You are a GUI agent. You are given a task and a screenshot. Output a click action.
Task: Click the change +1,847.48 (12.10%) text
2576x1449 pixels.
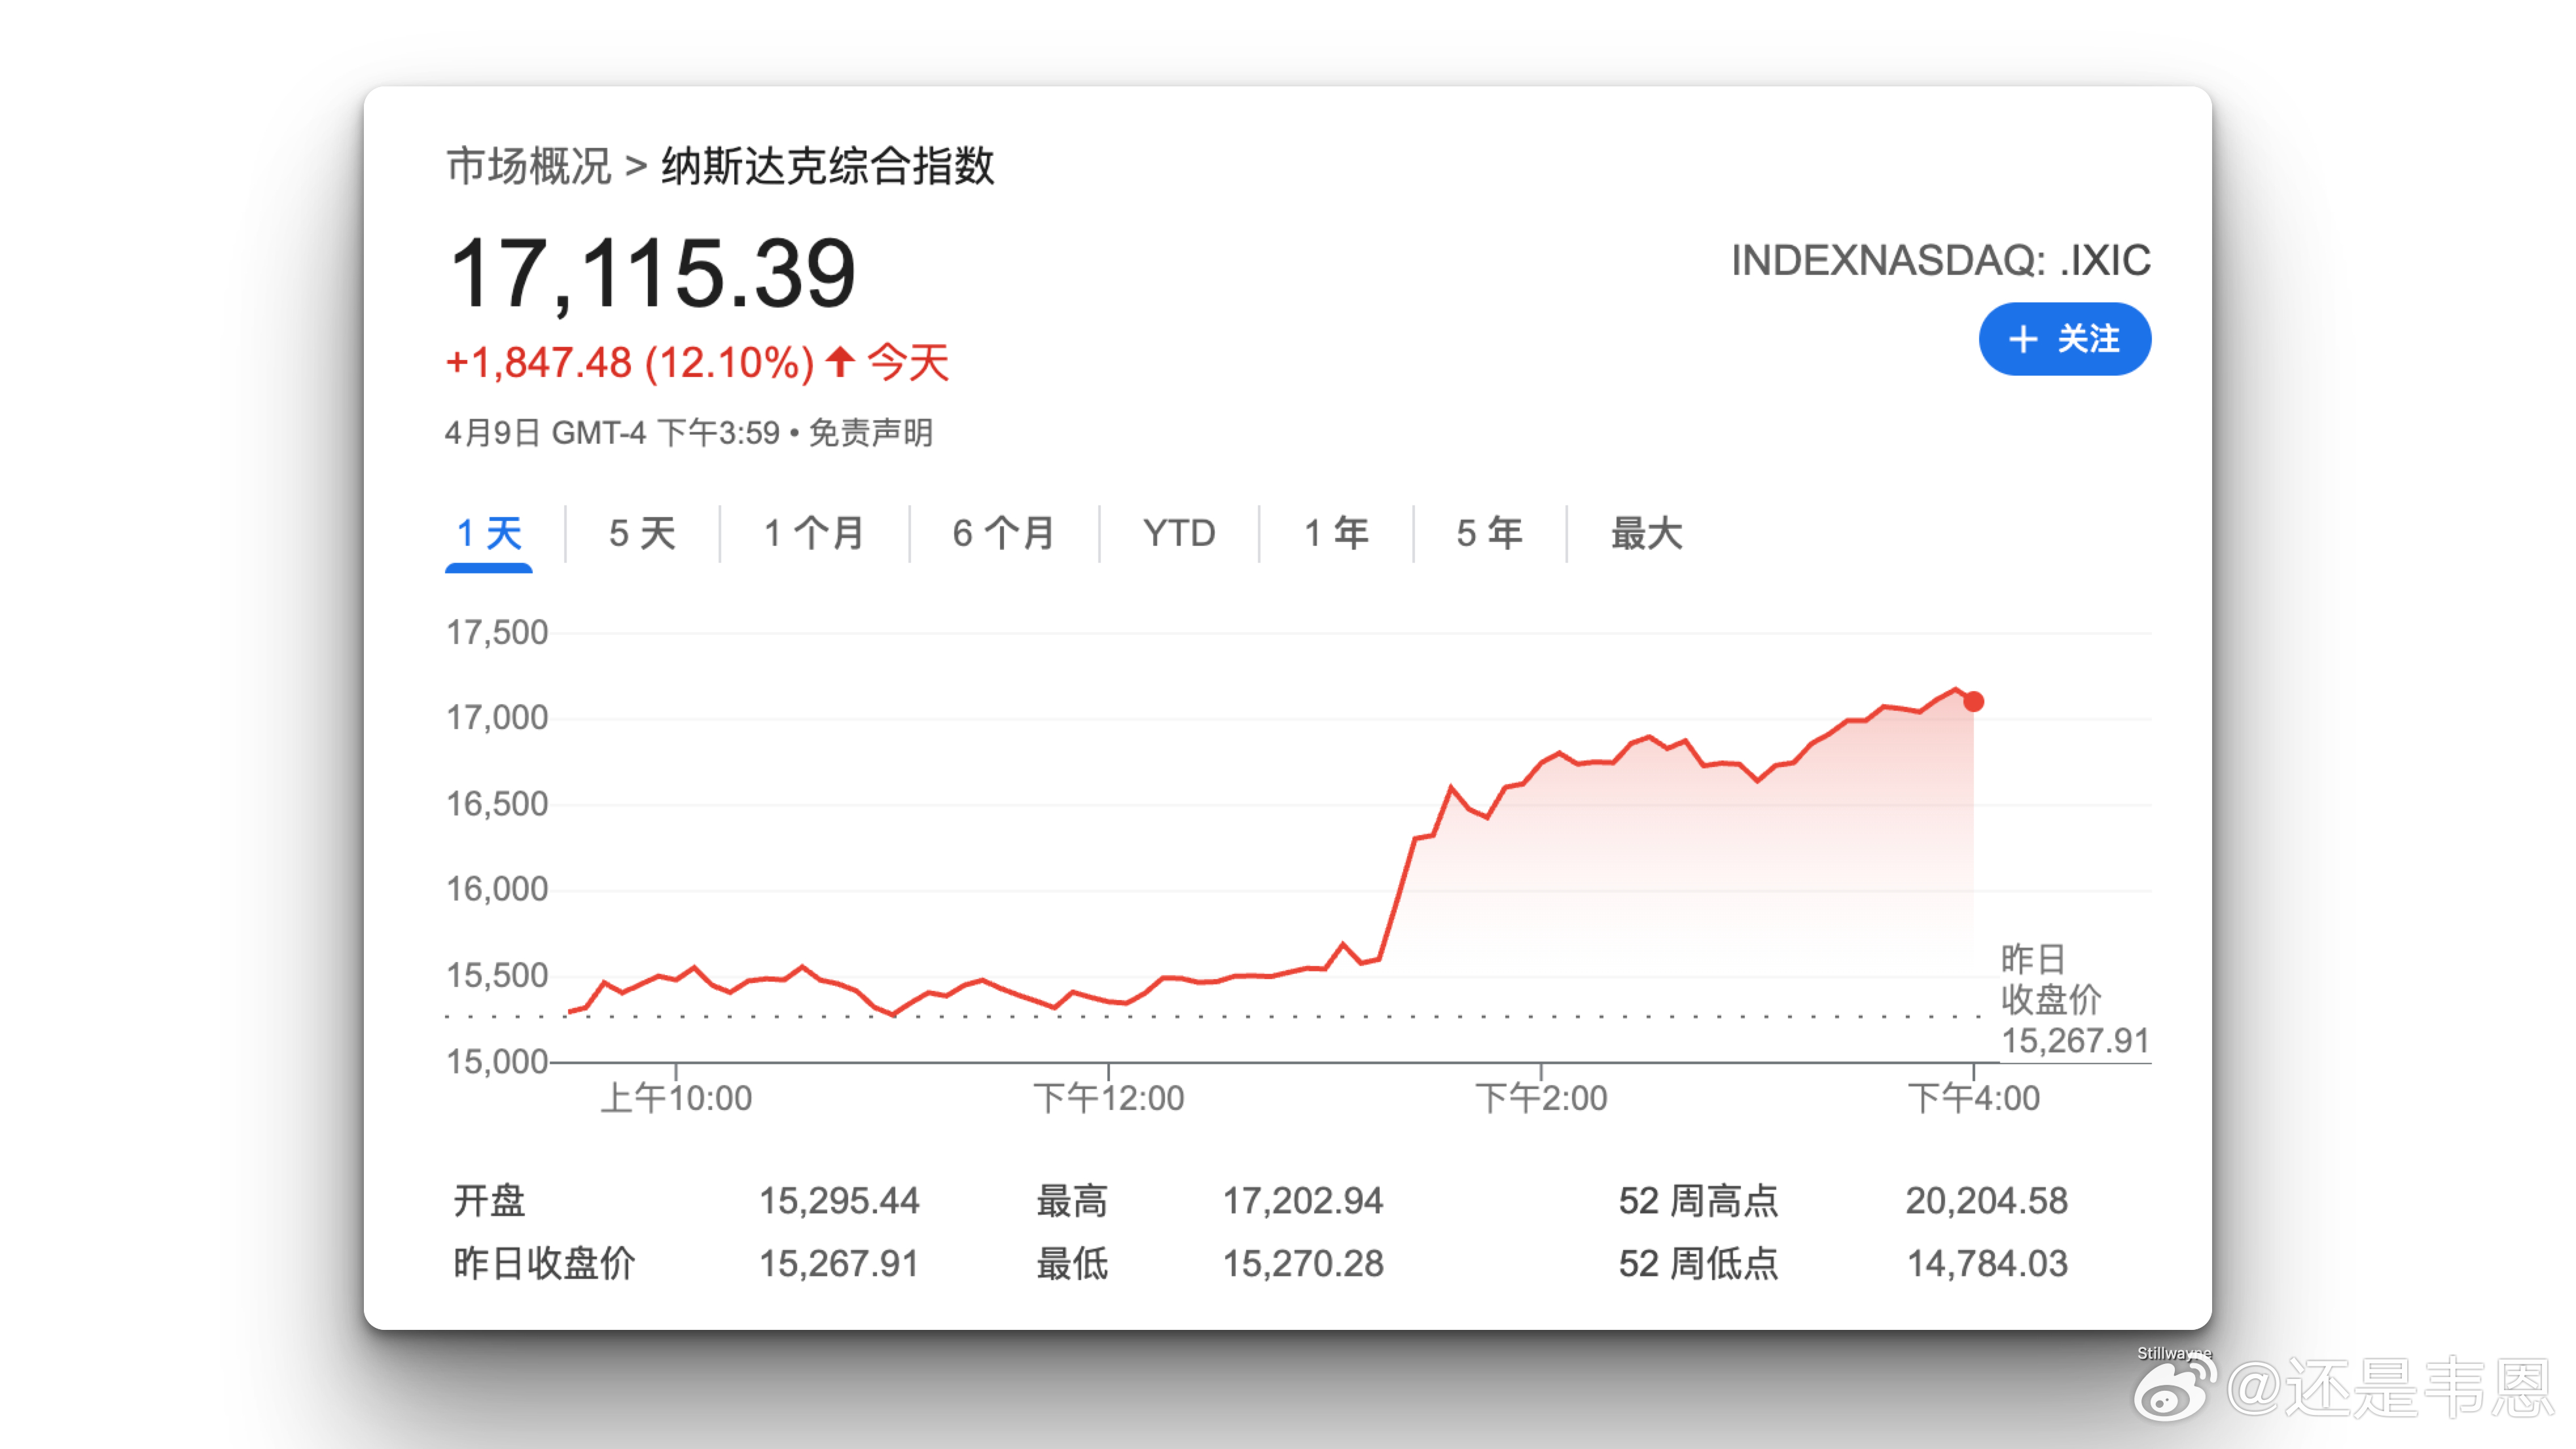(630, 362)
